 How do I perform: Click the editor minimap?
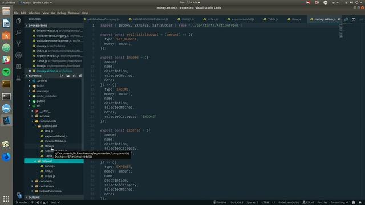click(x=341, y=31)
